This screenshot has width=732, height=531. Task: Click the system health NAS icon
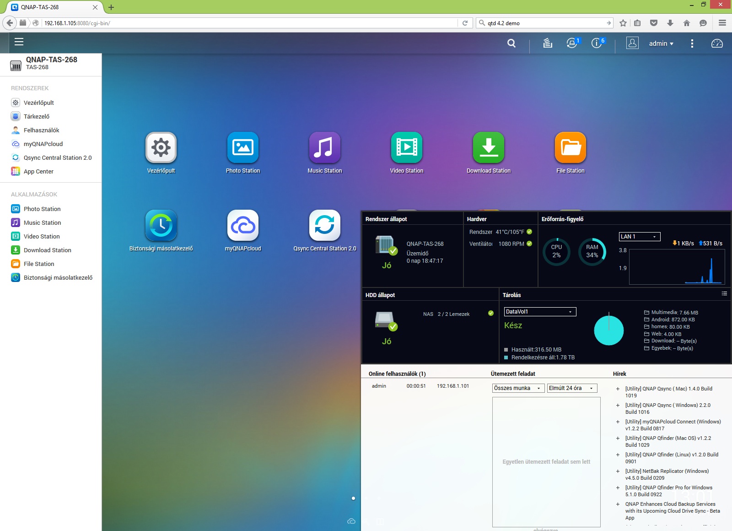point(386,245)
